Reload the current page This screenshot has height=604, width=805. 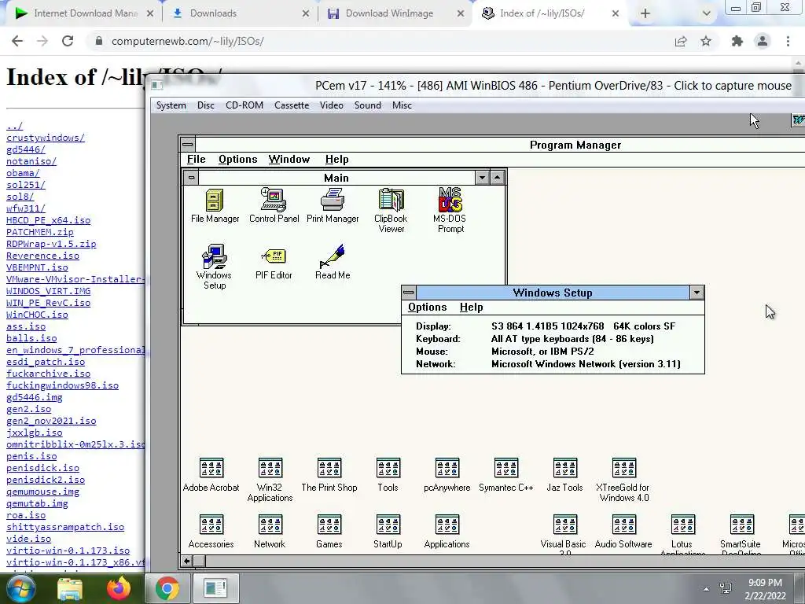68,41
